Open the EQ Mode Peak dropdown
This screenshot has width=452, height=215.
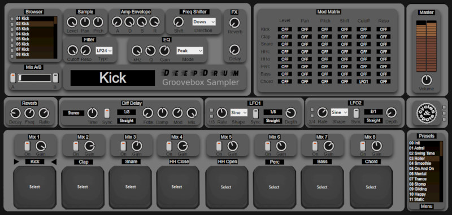click(x=190, y=51)
